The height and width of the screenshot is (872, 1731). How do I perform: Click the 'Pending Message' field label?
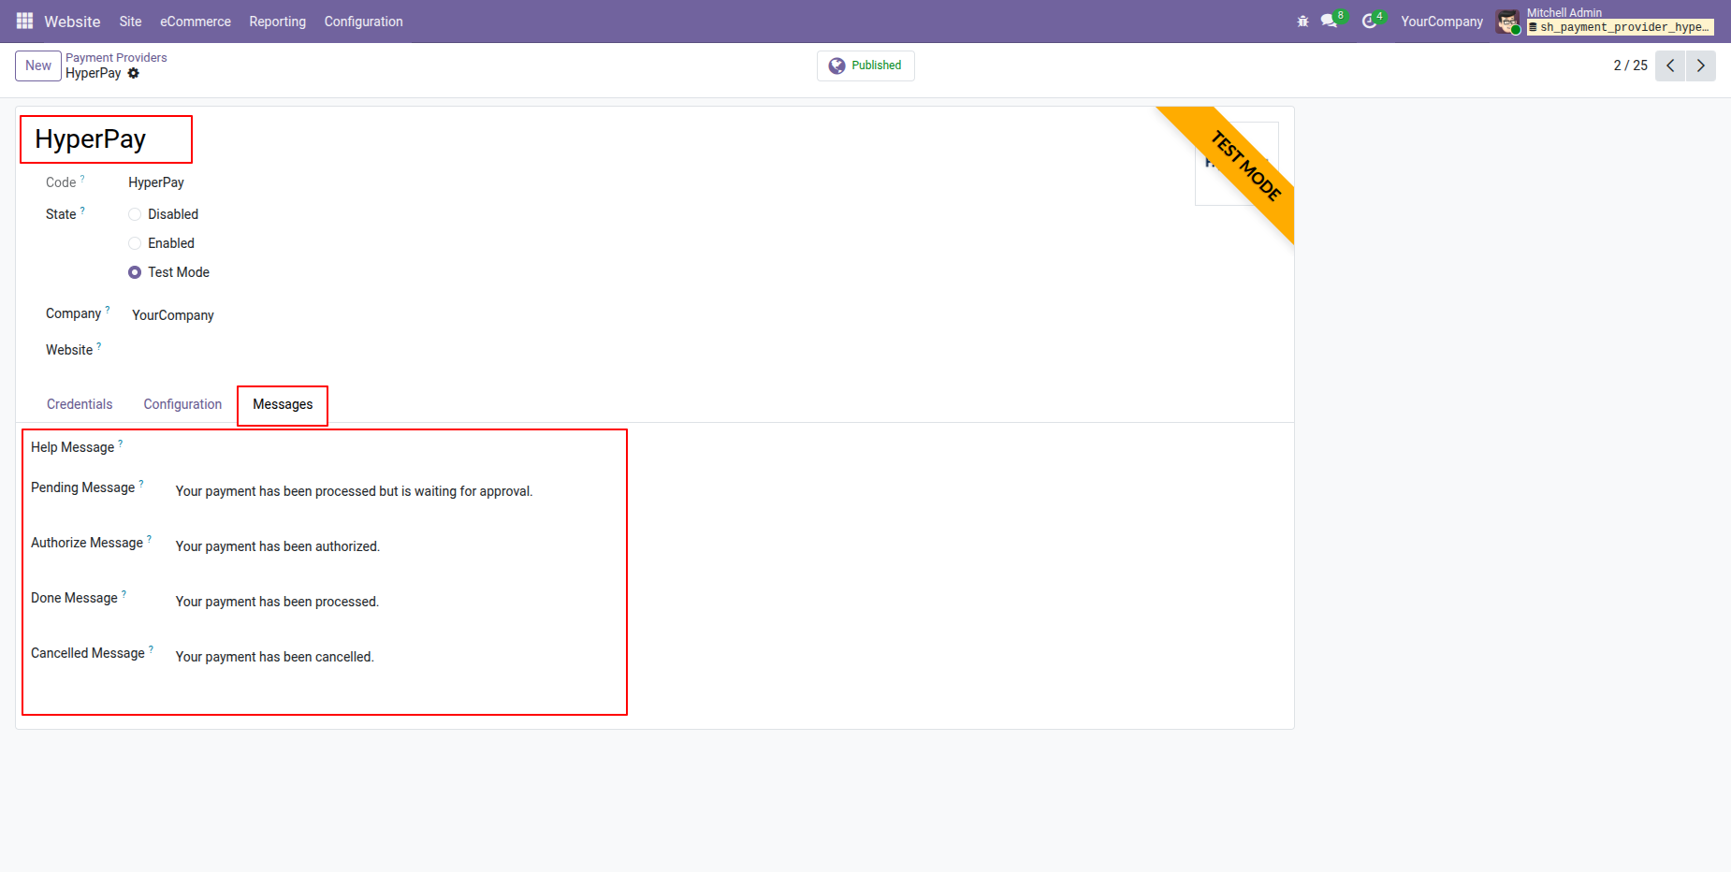click(83, 487)
